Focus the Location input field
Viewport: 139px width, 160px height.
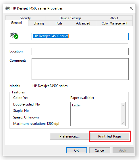pyautogui.click(x=80, y=52)
